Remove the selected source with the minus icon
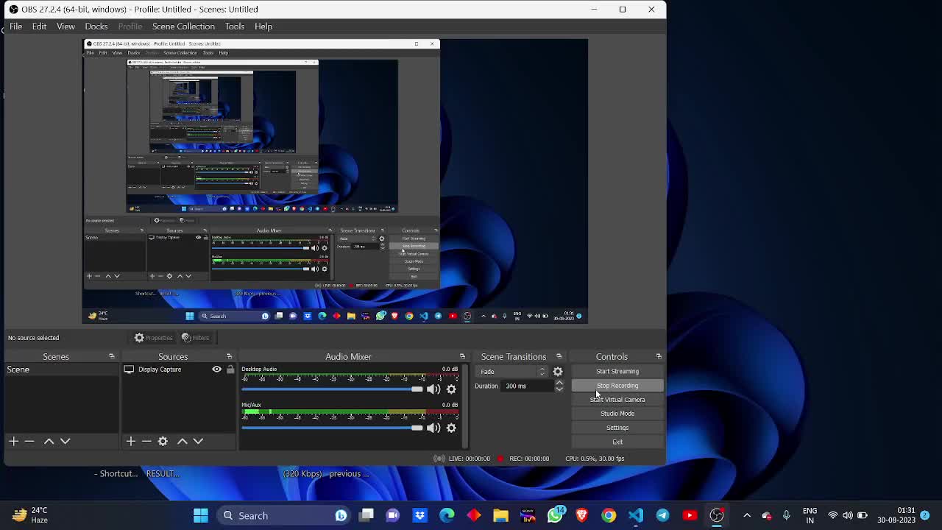Viewport: 942px width, 530px height. [146, 441]
